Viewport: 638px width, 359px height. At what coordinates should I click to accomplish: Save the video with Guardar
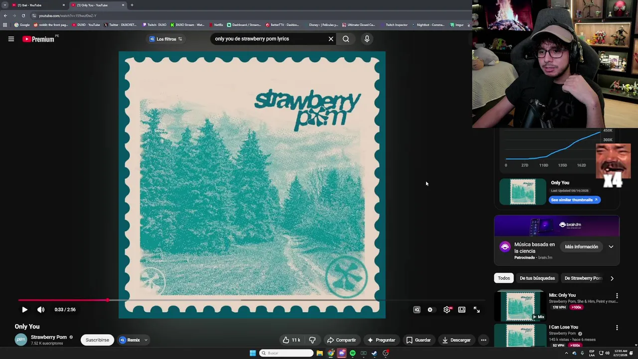click(x=418, y=340)
